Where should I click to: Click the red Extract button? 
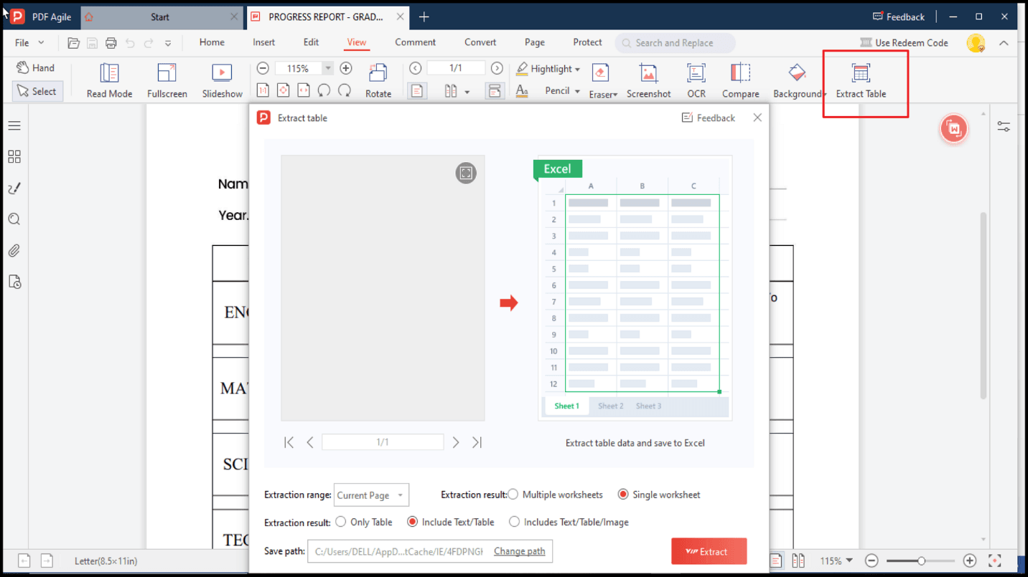[709, 551]
